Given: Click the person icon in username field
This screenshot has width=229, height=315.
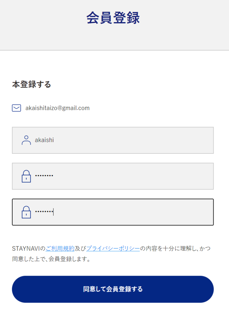Looking at the screenshot, I should pyautogui.click(x=26, y=140).
